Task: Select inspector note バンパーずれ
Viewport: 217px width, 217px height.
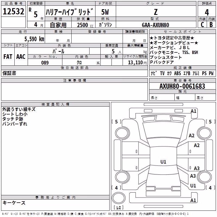Action: (15, 124)
